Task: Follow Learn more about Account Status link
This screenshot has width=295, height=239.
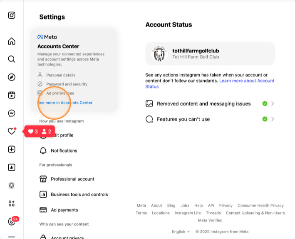Action: point(247,81)
